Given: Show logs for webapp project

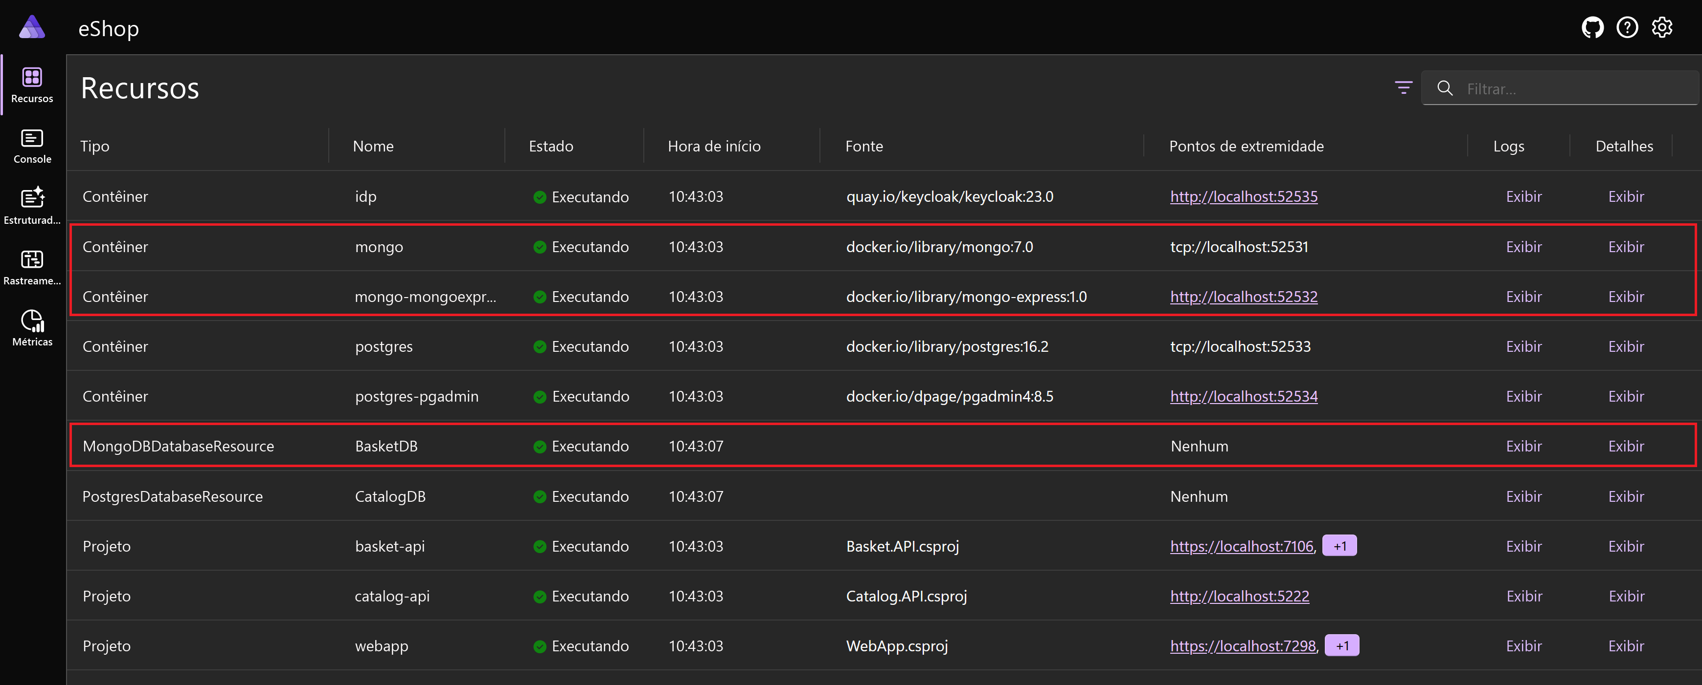Looking at the screenshot, I should (1523, 646).
